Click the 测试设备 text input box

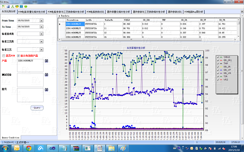click(30, 80)
